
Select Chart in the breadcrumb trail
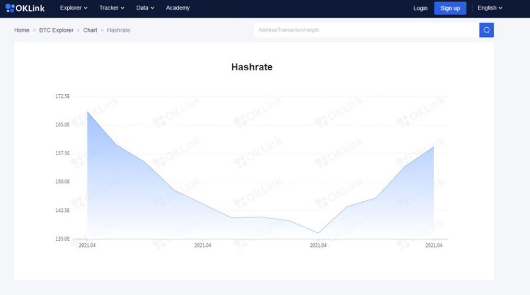[90, 30]
